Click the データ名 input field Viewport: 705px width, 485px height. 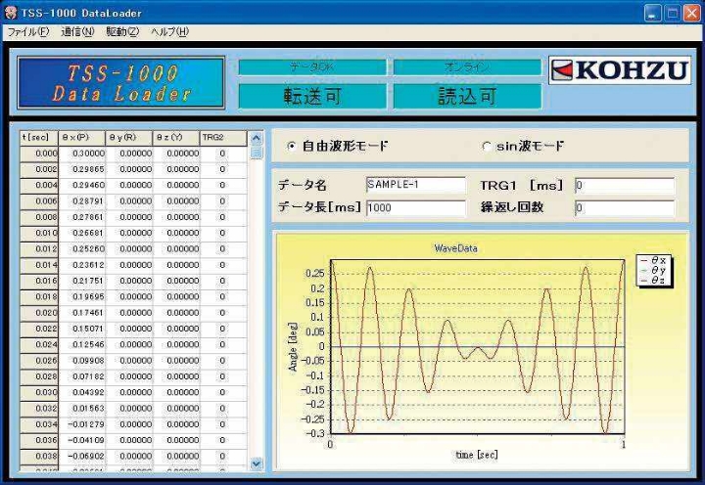pos(416,185)
